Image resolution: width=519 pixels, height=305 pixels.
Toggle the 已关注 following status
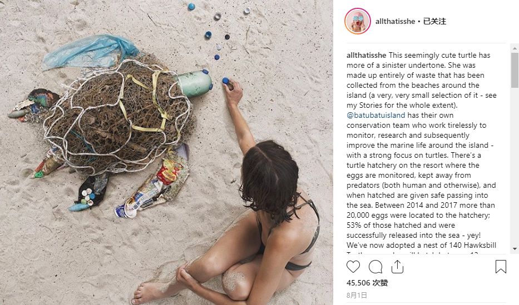click(434, 21)
